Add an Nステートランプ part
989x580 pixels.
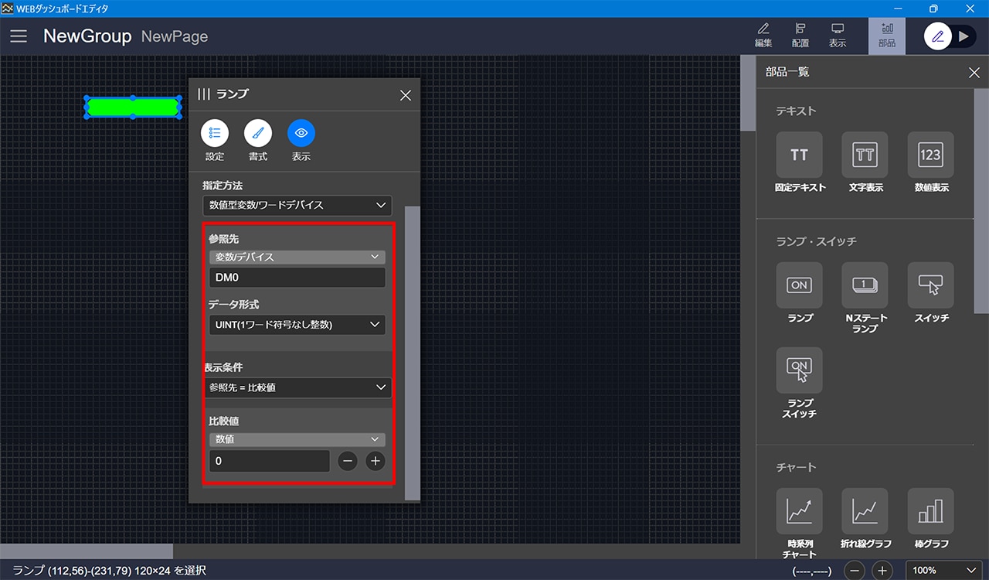tap(865, 285)
